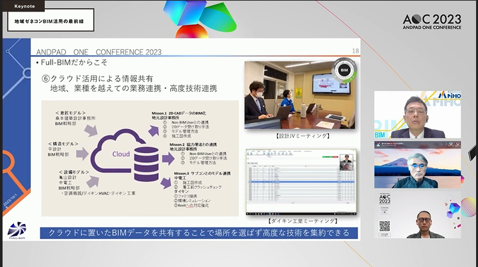
Task: Click the arrow pointing from 構造モデル to the cloud
Action: tap(83, 154)
